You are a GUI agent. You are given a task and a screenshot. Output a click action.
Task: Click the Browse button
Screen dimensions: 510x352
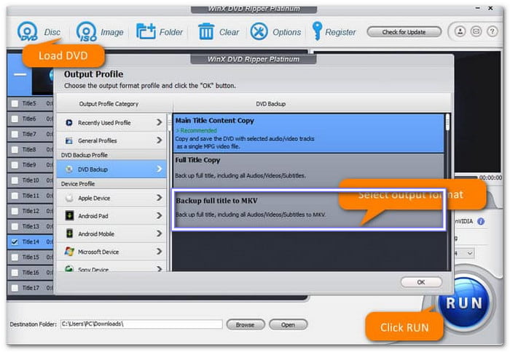click(245, 324)
